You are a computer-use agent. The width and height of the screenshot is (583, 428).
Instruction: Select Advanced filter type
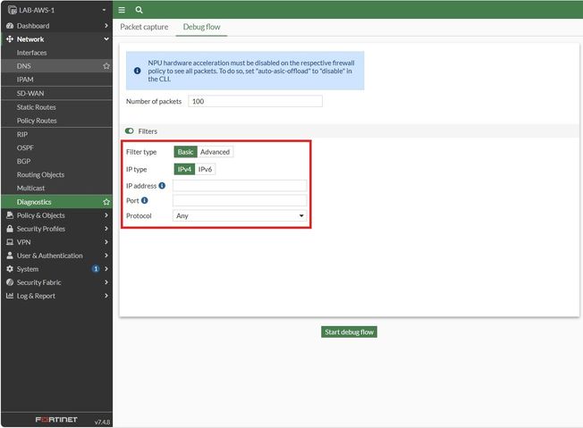pos(215,152)
